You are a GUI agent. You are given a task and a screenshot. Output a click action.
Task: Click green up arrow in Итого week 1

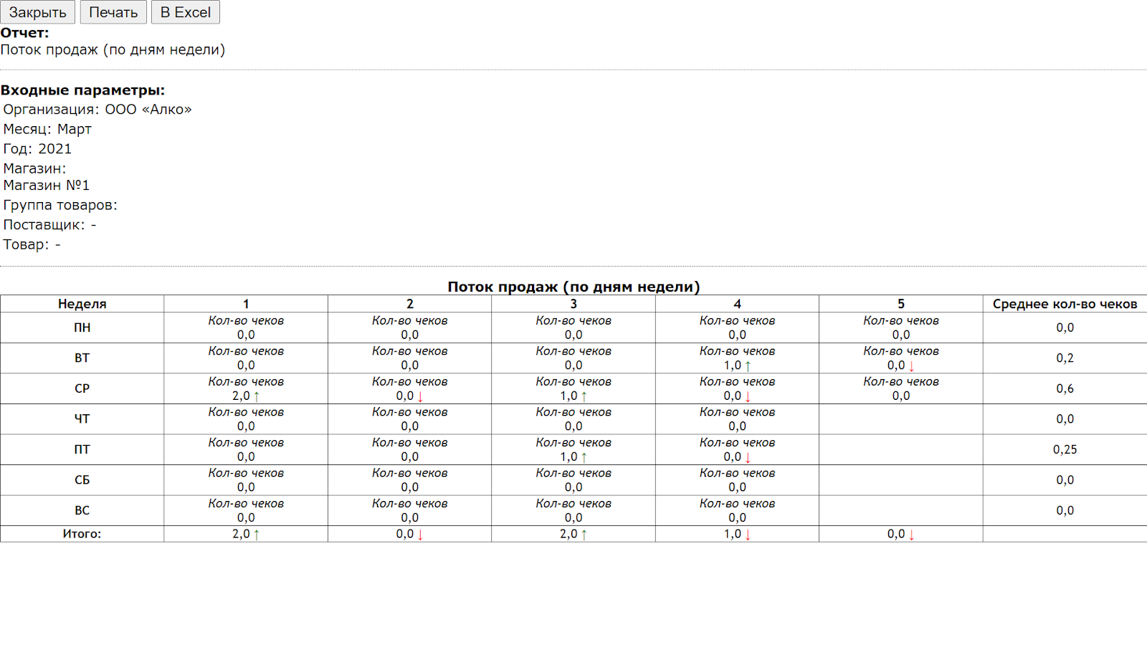(257, 535)
